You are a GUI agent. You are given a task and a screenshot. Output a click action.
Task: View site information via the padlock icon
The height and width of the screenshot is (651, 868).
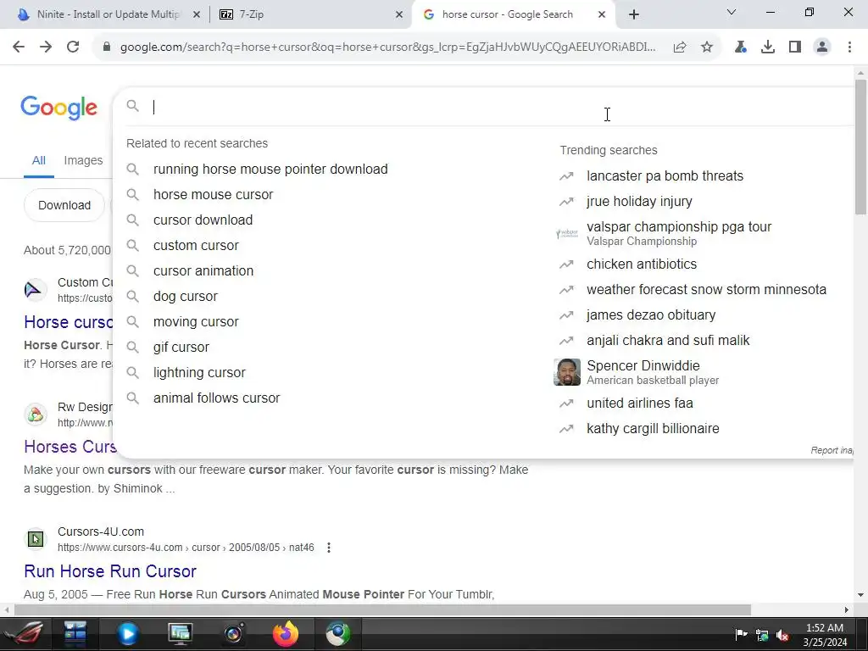tap(107, 47)
